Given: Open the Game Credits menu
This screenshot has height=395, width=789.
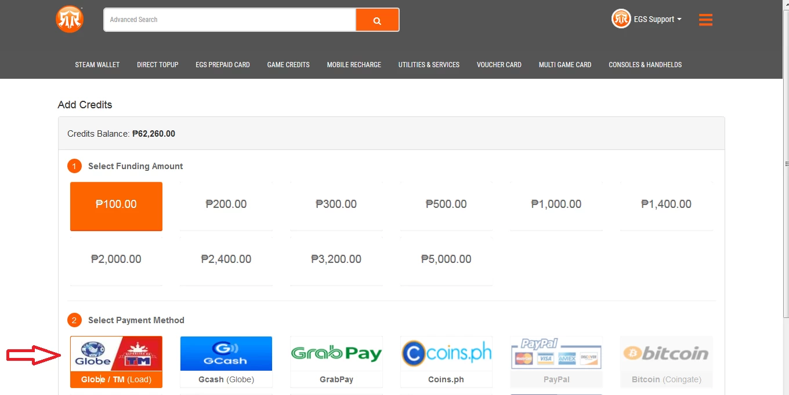Looking at the screenshot, I should (x=288, y=65).
